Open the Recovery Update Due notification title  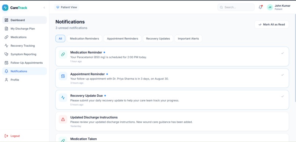[x=86, y=96]
